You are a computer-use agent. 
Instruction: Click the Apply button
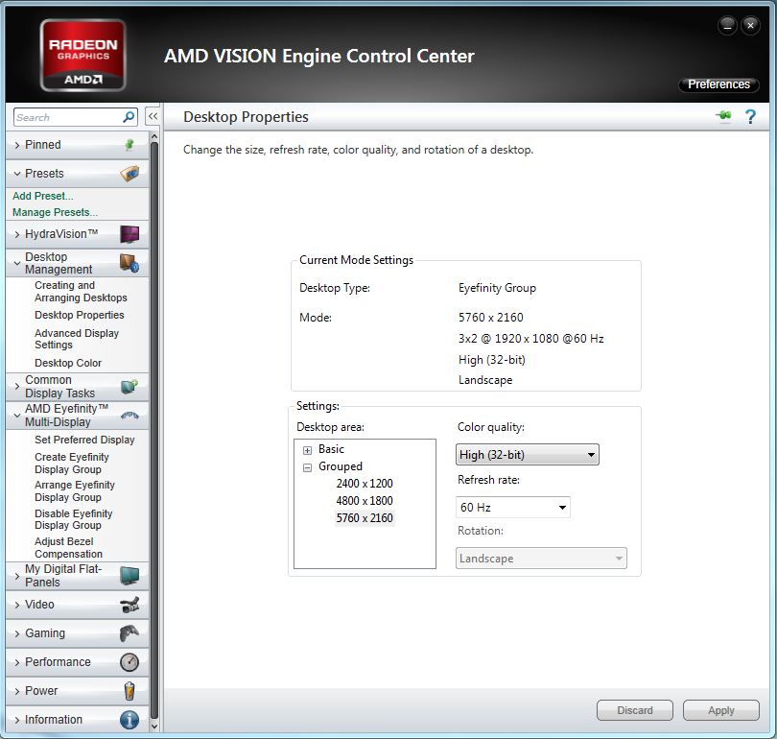coord(721,710)
